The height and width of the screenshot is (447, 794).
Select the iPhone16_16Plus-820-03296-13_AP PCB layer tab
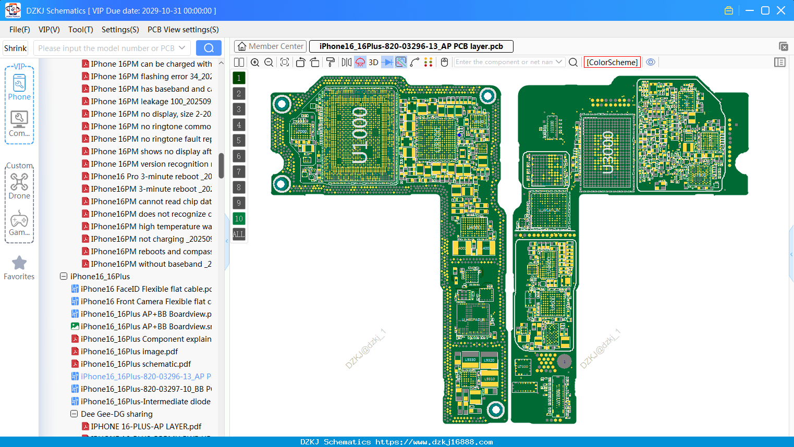coord(411,46)
